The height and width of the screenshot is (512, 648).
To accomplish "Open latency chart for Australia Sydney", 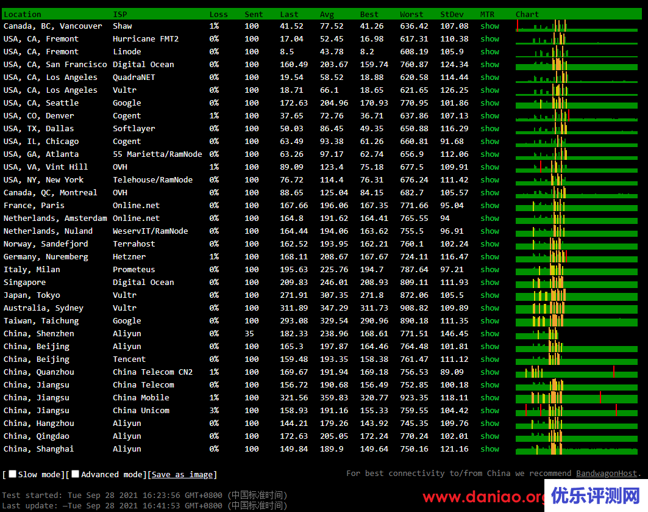I will pyautogui.click(x=577, y=308).
